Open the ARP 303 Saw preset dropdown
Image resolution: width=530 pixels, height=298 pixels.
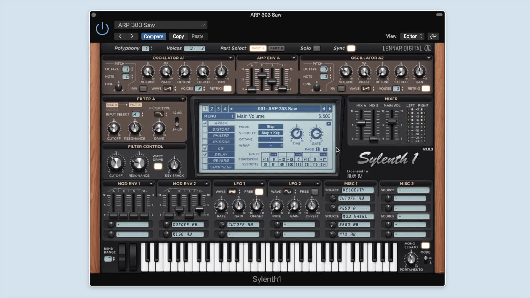(161, 25)
